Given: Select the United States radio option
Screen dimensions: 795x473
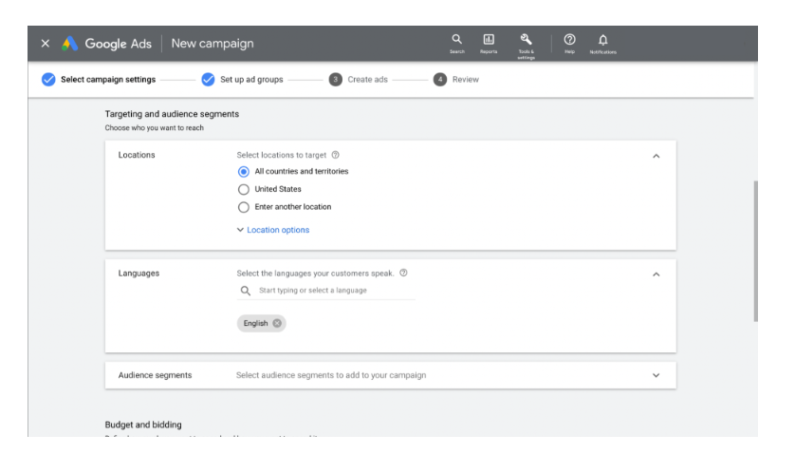Looking at the screenshot, I should pos(244,189).
